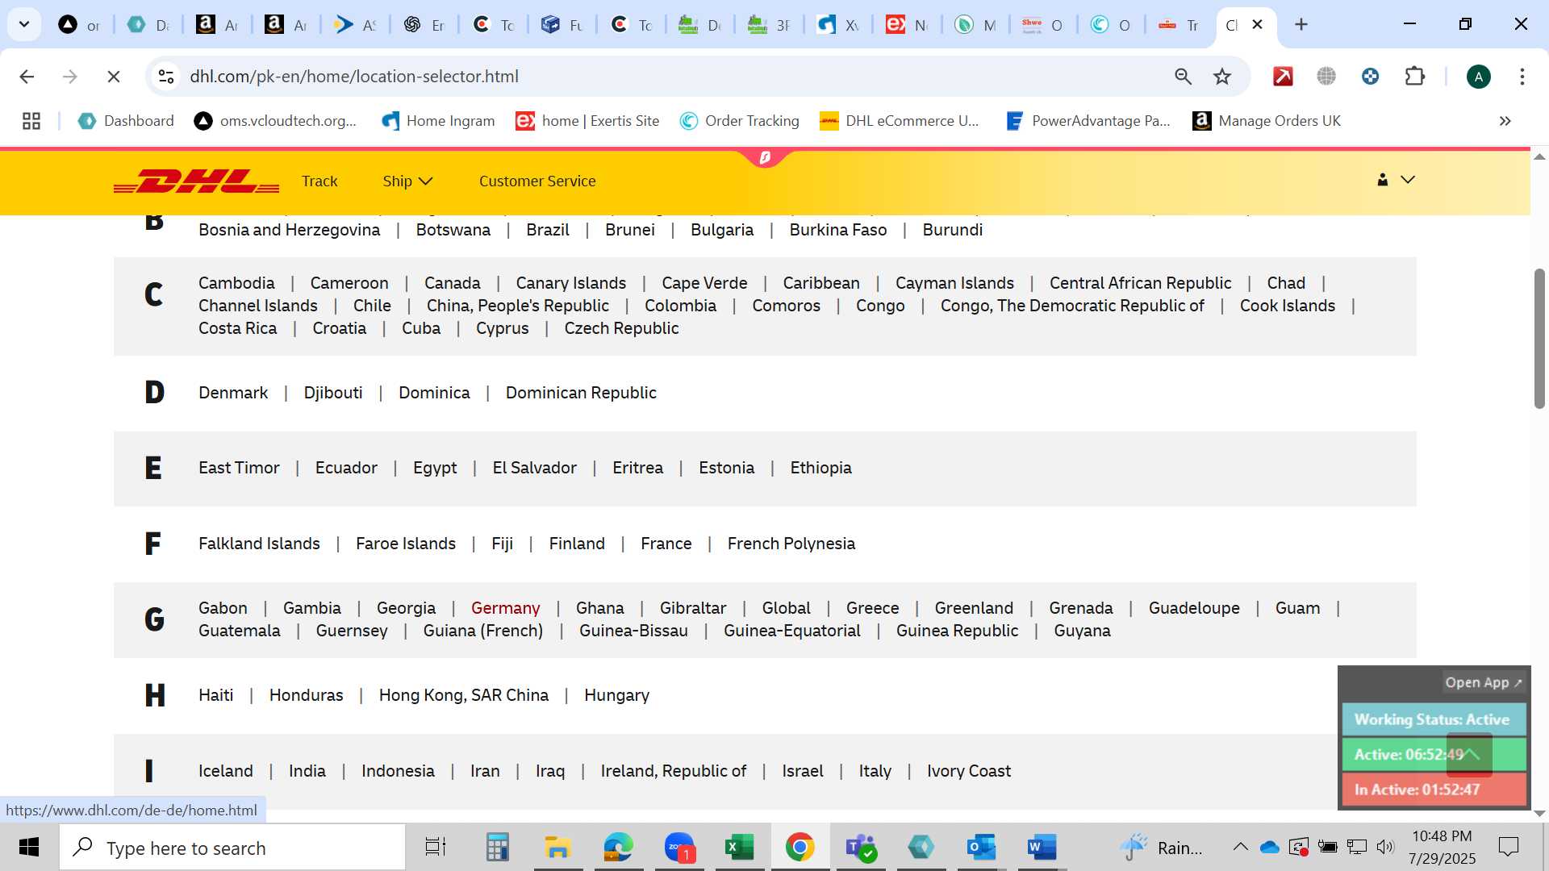Click the red arrow extension icon
The height and width of the screenshot is (871, 1549).
[1283, 77]
